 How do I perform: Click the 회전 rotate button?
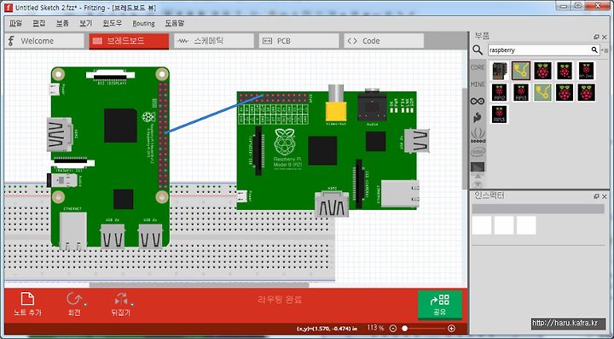click(x=73, y=304)
